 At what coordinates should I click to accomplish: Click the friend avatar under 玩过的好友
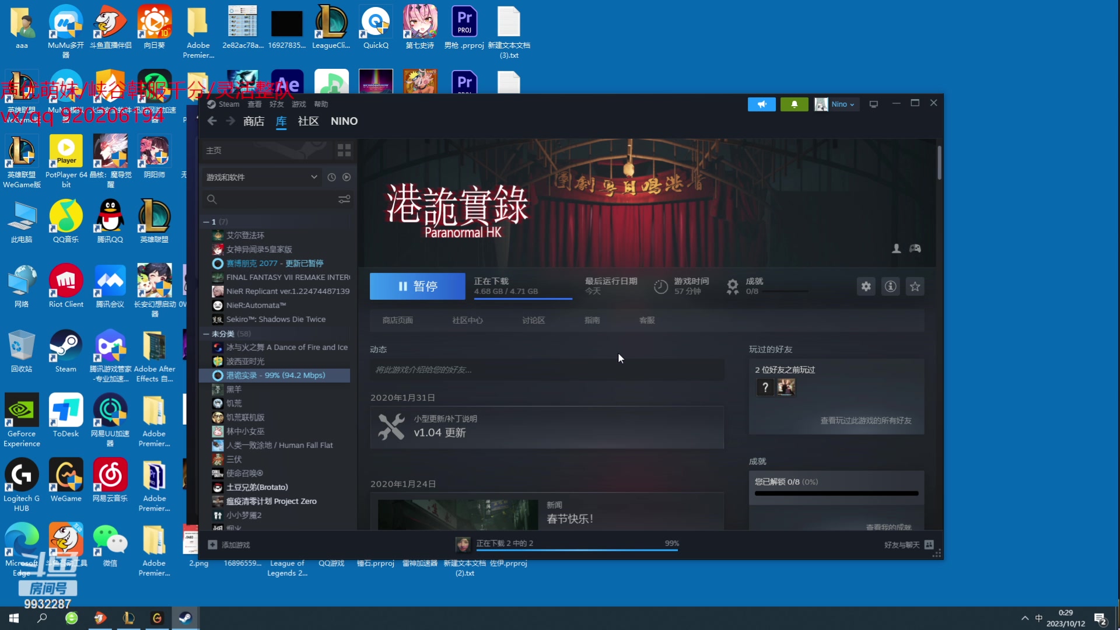coord(786,387)
